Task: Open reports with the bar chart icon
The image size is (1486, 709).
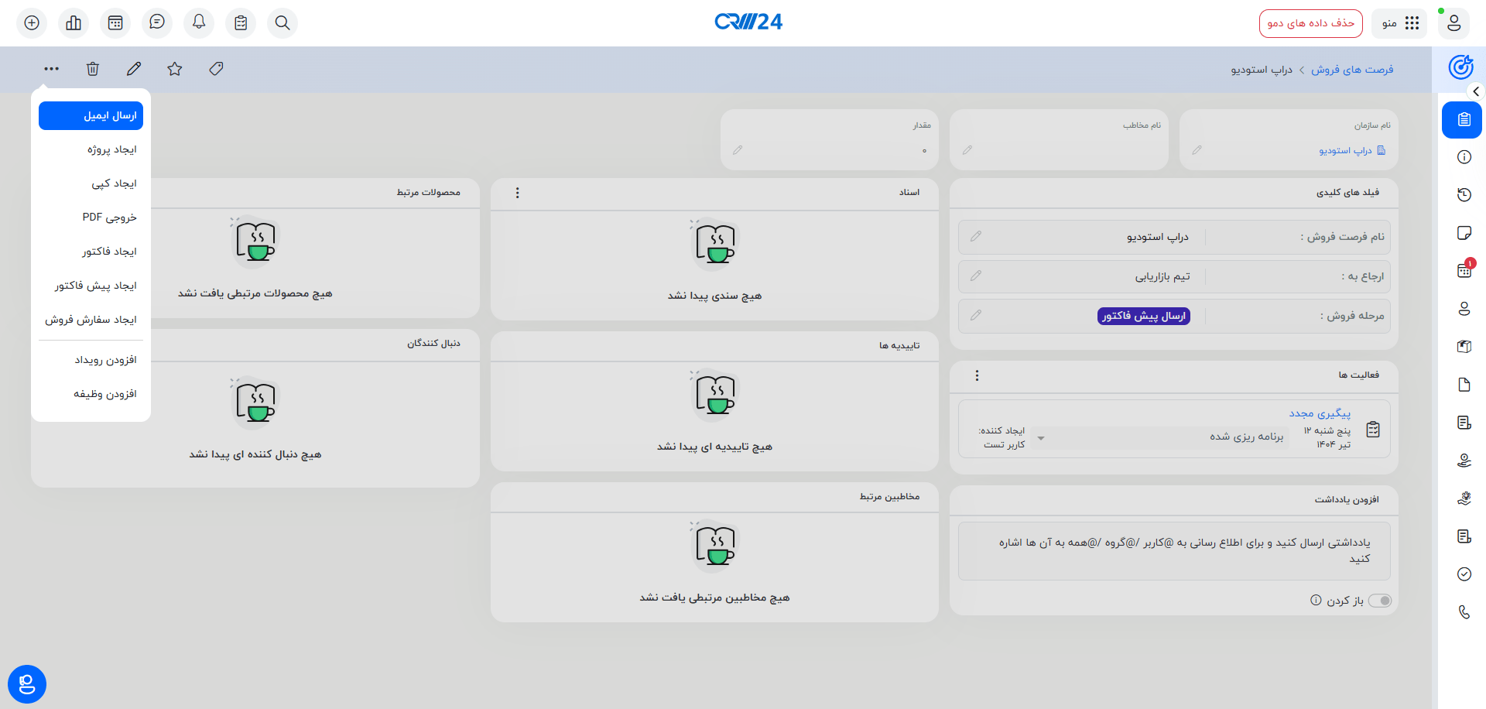Action: (73, 22)
